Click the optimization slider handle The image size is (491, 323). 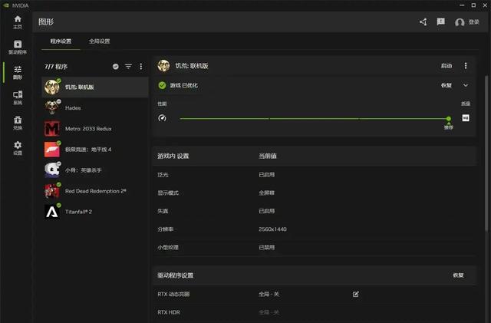449,118
